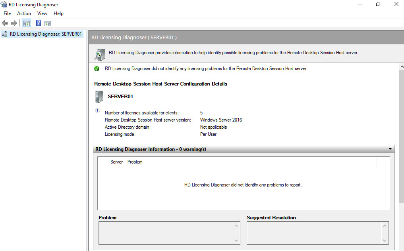Open the File menu
The image size is (404, 251).
(7, 13)
